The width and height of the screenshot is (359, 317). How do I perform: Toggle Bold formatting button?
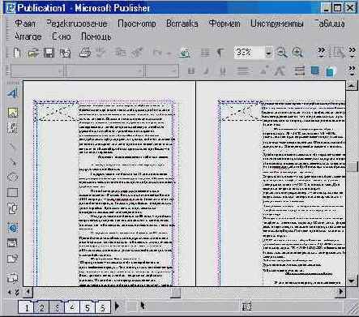[x=191, y=71]
